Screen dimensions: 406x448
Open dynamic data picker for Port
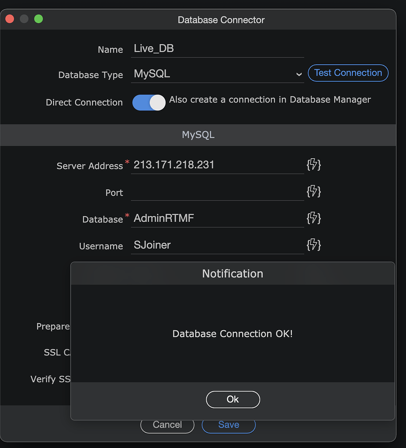click(313, 191)
